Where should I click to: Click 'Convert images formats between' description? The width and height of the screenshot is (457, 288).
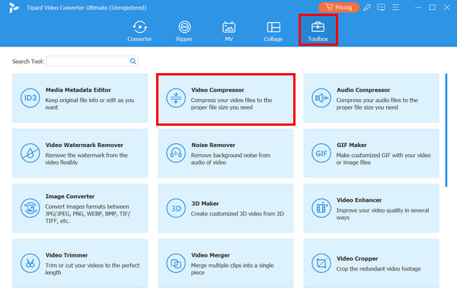[88, 213]
